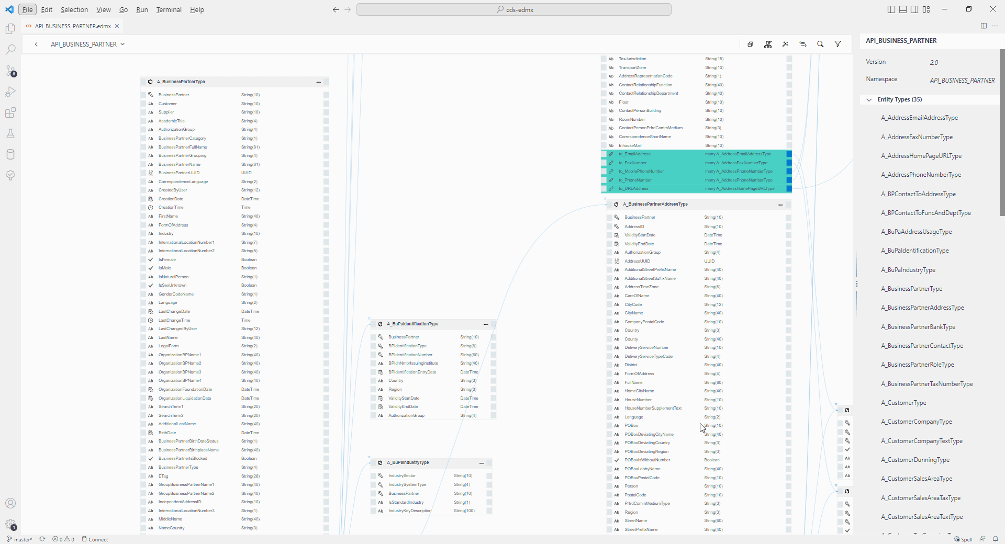Open Run and Debug view

click(x=10, y=92)
